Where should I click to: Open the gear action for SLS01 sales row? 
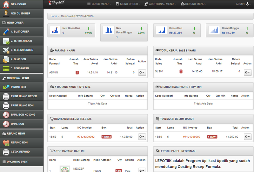coord(248,73)
